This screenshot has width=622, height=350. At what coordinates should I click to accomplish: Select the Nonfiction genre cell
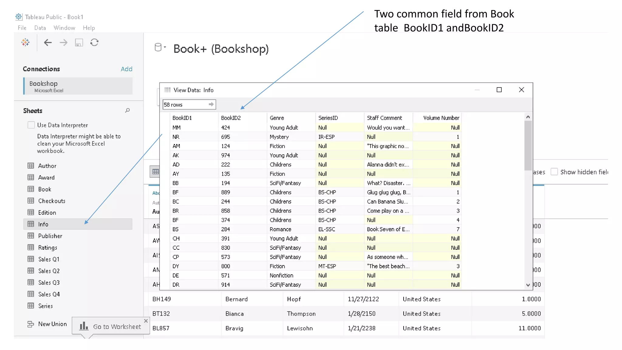click(x=291, y=275)
